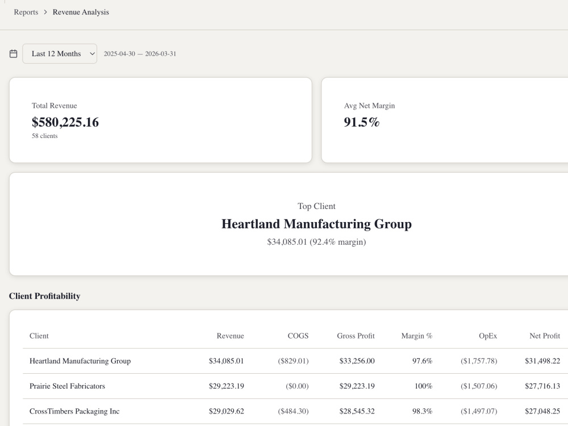Click the date range text 2025-04-30 to 2026-03-31

(x=140, y=53)
